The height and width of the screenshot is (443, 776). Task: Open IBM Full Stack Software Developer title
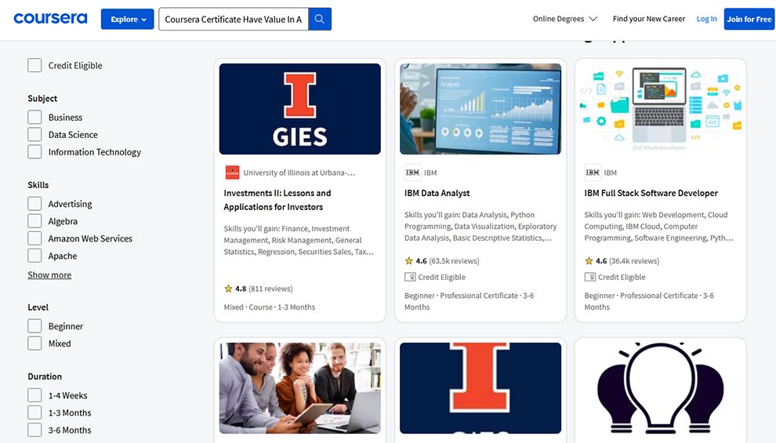(651, 193)
